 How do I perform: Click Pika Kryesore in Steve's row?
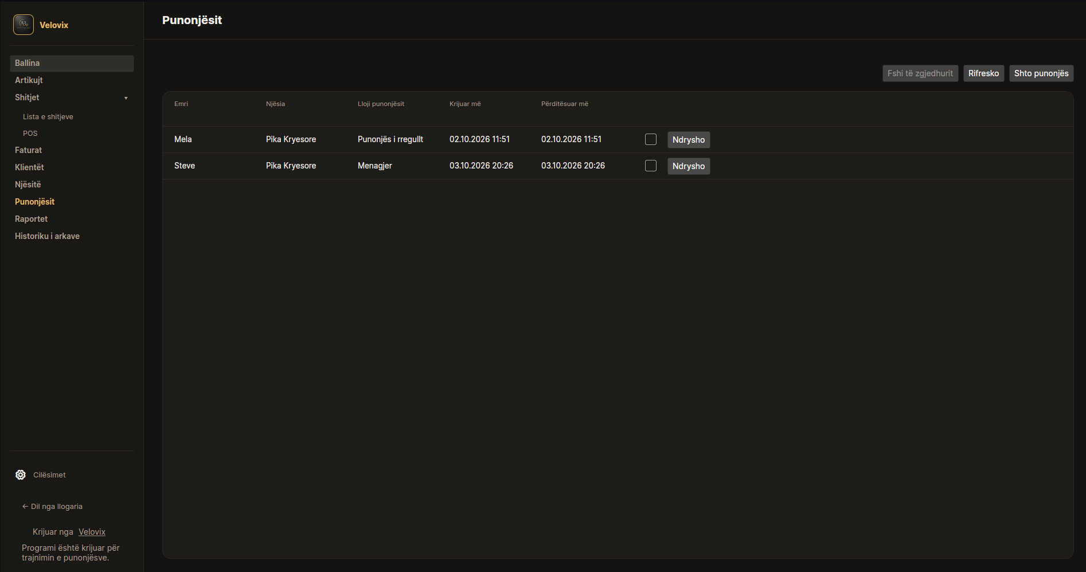[x=291, y=166]
